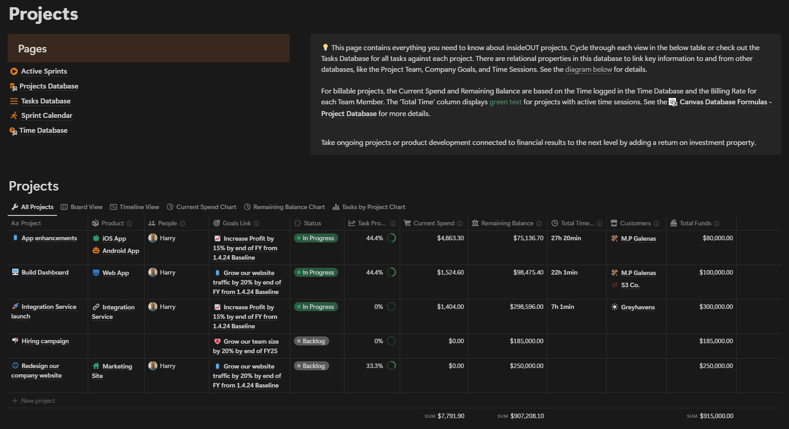Viewport: 789px width, 429px height.
Task: Click Harry's avatar in App enhancements row
Action: pyautogui.click(x=153, y=238)
